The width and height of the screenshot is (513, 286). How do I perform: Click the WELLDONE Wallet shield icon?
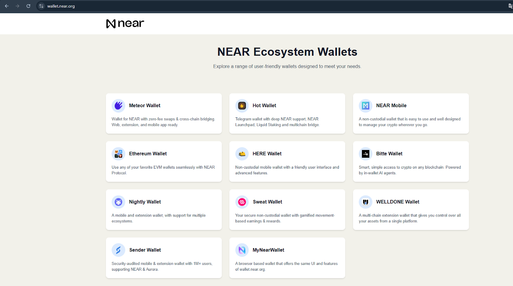pos(366,202)
